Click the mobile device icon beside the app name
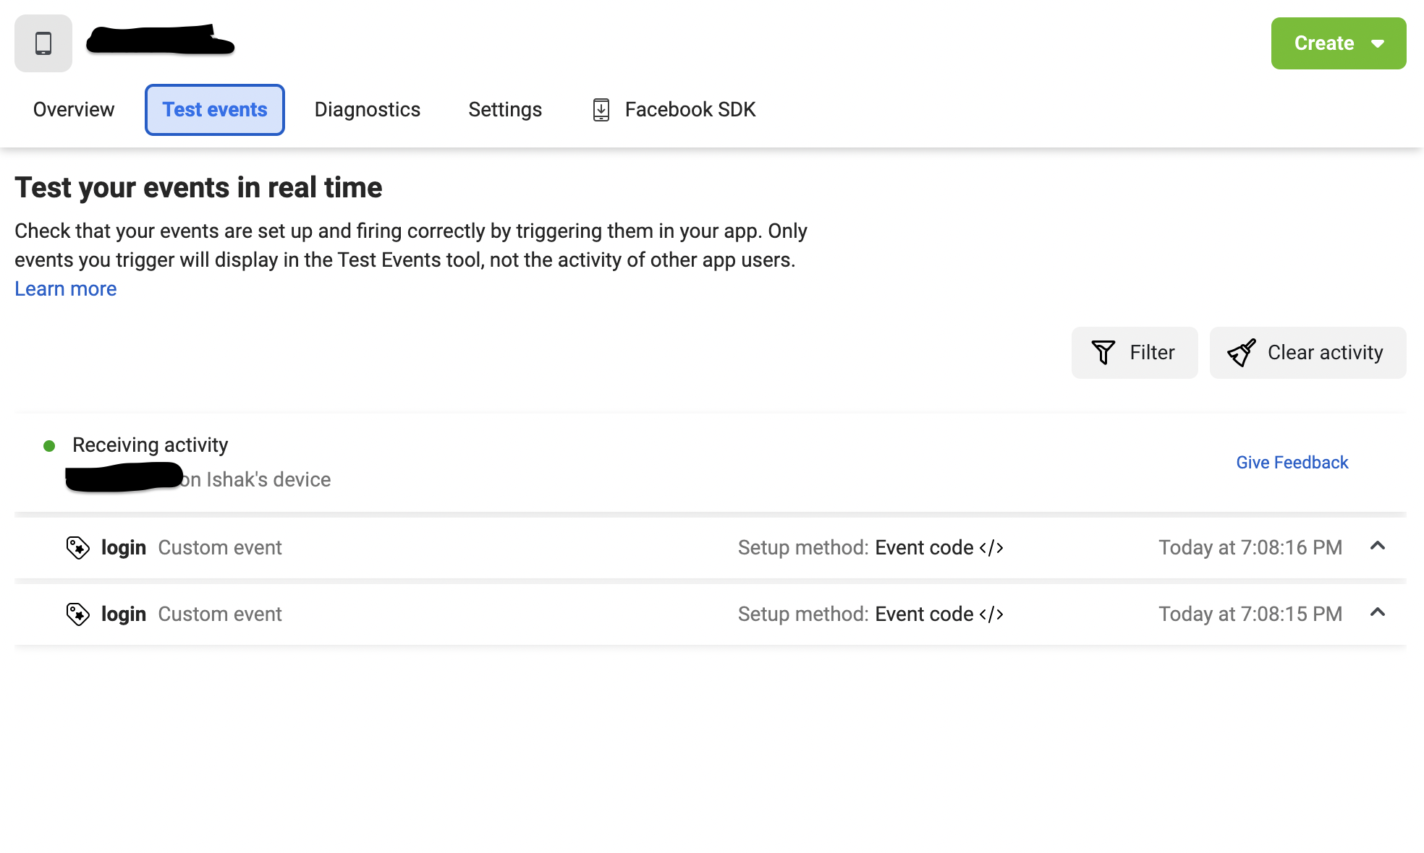Screen dimensions: 1424x853 pyautogui.click(x=43, y=43)
